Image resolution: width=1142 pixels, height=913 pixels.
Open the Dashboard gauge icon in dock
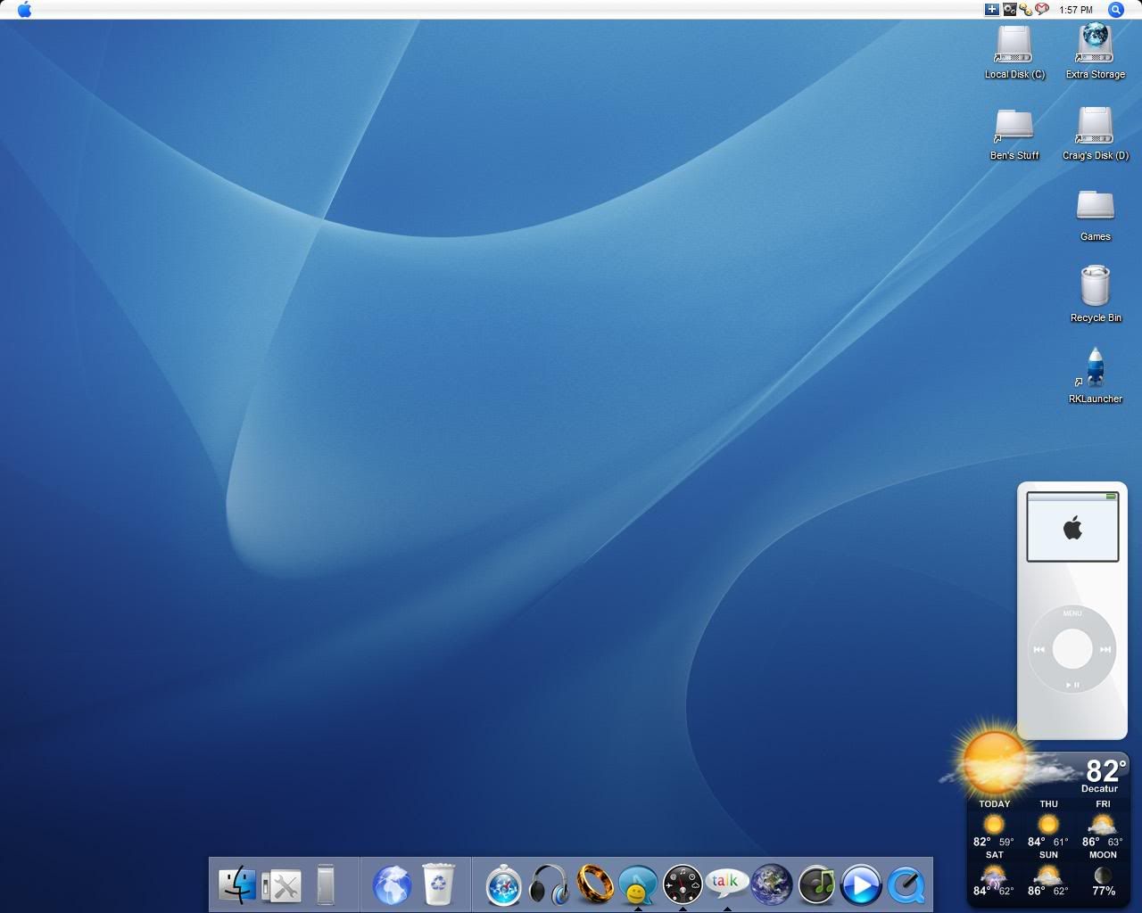pyautogui.click(x=683, y=885)
